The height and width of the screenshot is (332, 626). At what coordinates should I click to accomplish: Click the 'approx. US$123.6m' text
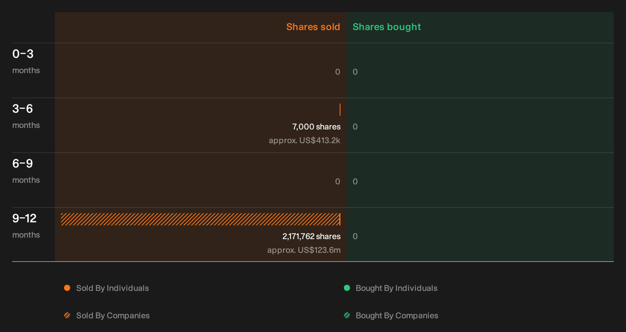tap(304, 250)
